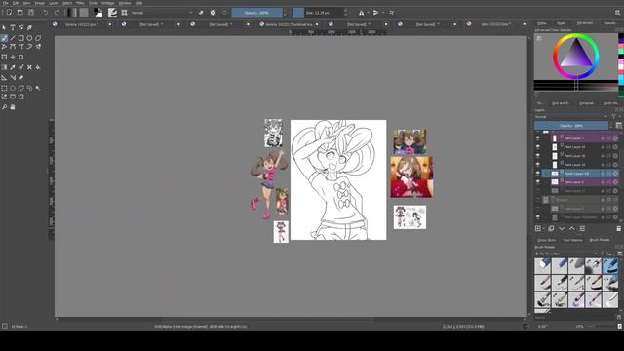Select the Transform tool
Screen dimensions: 624x351
coord(4,57)
